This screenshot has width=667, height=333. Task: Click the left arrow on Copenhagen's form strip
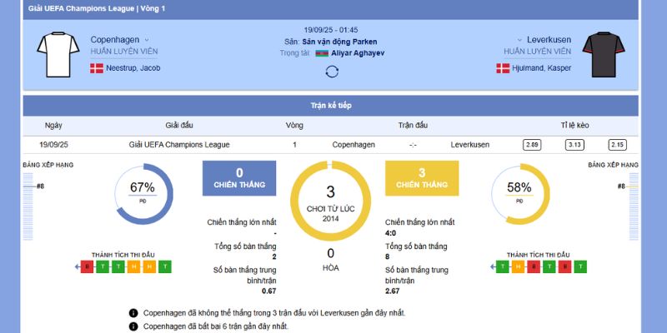(78, 267)
